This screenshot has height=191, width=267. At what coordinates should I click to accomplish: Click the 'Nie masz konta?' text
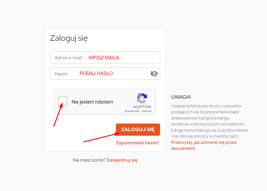tap(89, 160)
